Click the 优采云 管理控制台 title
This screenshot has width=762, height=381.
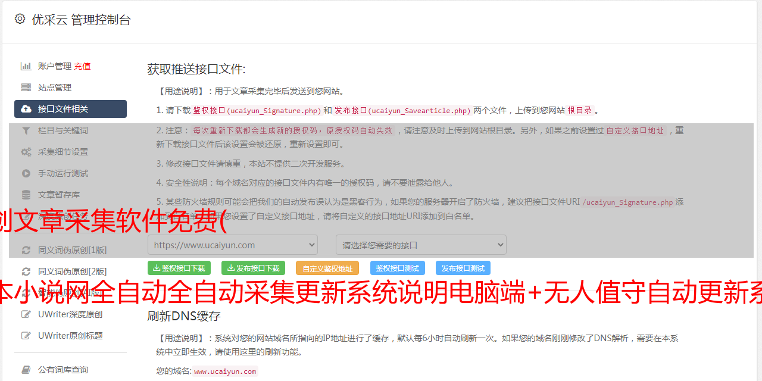click(81, 20)
